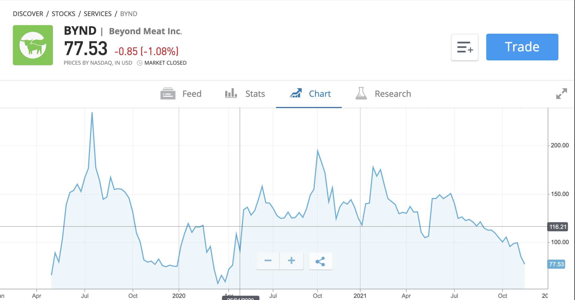Image resolution: width=575 pixels, height=300 pixels.
Task: Click the Beyond Meat green logo
Action: [x=33, y=45]
